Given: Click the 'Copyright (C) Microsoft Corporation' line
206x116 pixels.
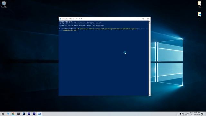Looking at the screenshot, I should pyautogui.click(x=80, y=23).
